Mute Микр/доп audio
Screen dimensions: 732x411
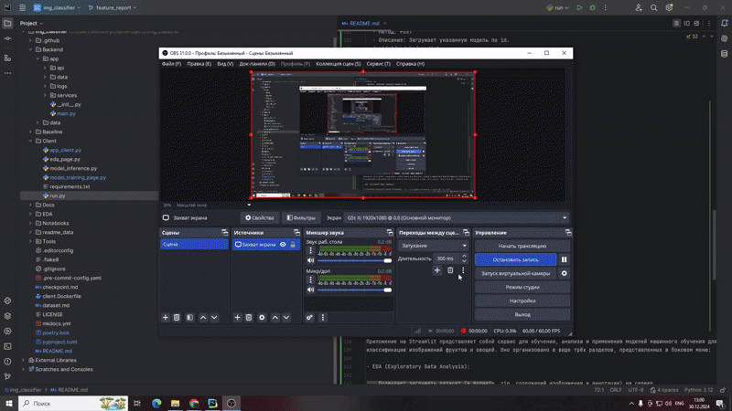310,290
